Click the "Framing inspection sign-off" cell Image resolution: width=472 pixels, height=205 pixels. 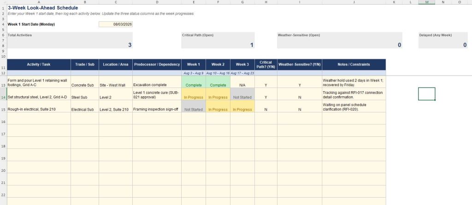(x=157, y=106)
